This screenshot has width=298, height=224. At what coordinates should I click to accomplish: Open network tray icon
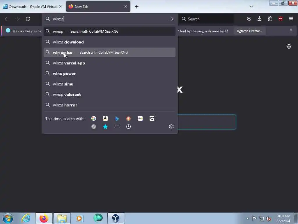(x=262, y=218)
